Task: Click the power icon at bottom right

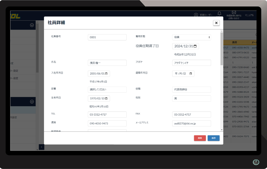Action: pos(256,162)
